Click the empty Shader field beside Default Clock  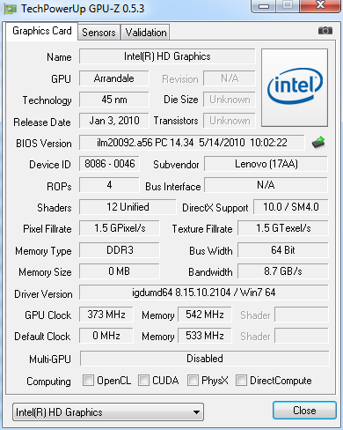[x=302, y=336]
